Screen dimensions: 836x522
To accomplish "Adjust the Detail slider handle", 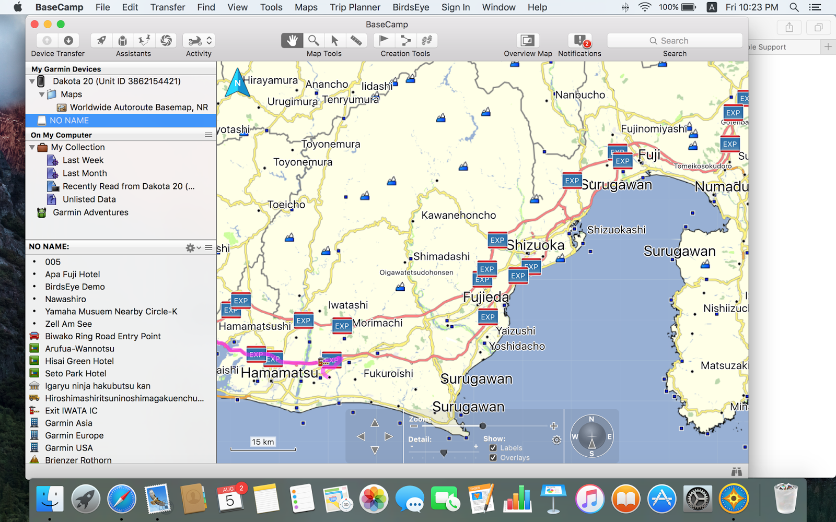I will pos(444,453).
